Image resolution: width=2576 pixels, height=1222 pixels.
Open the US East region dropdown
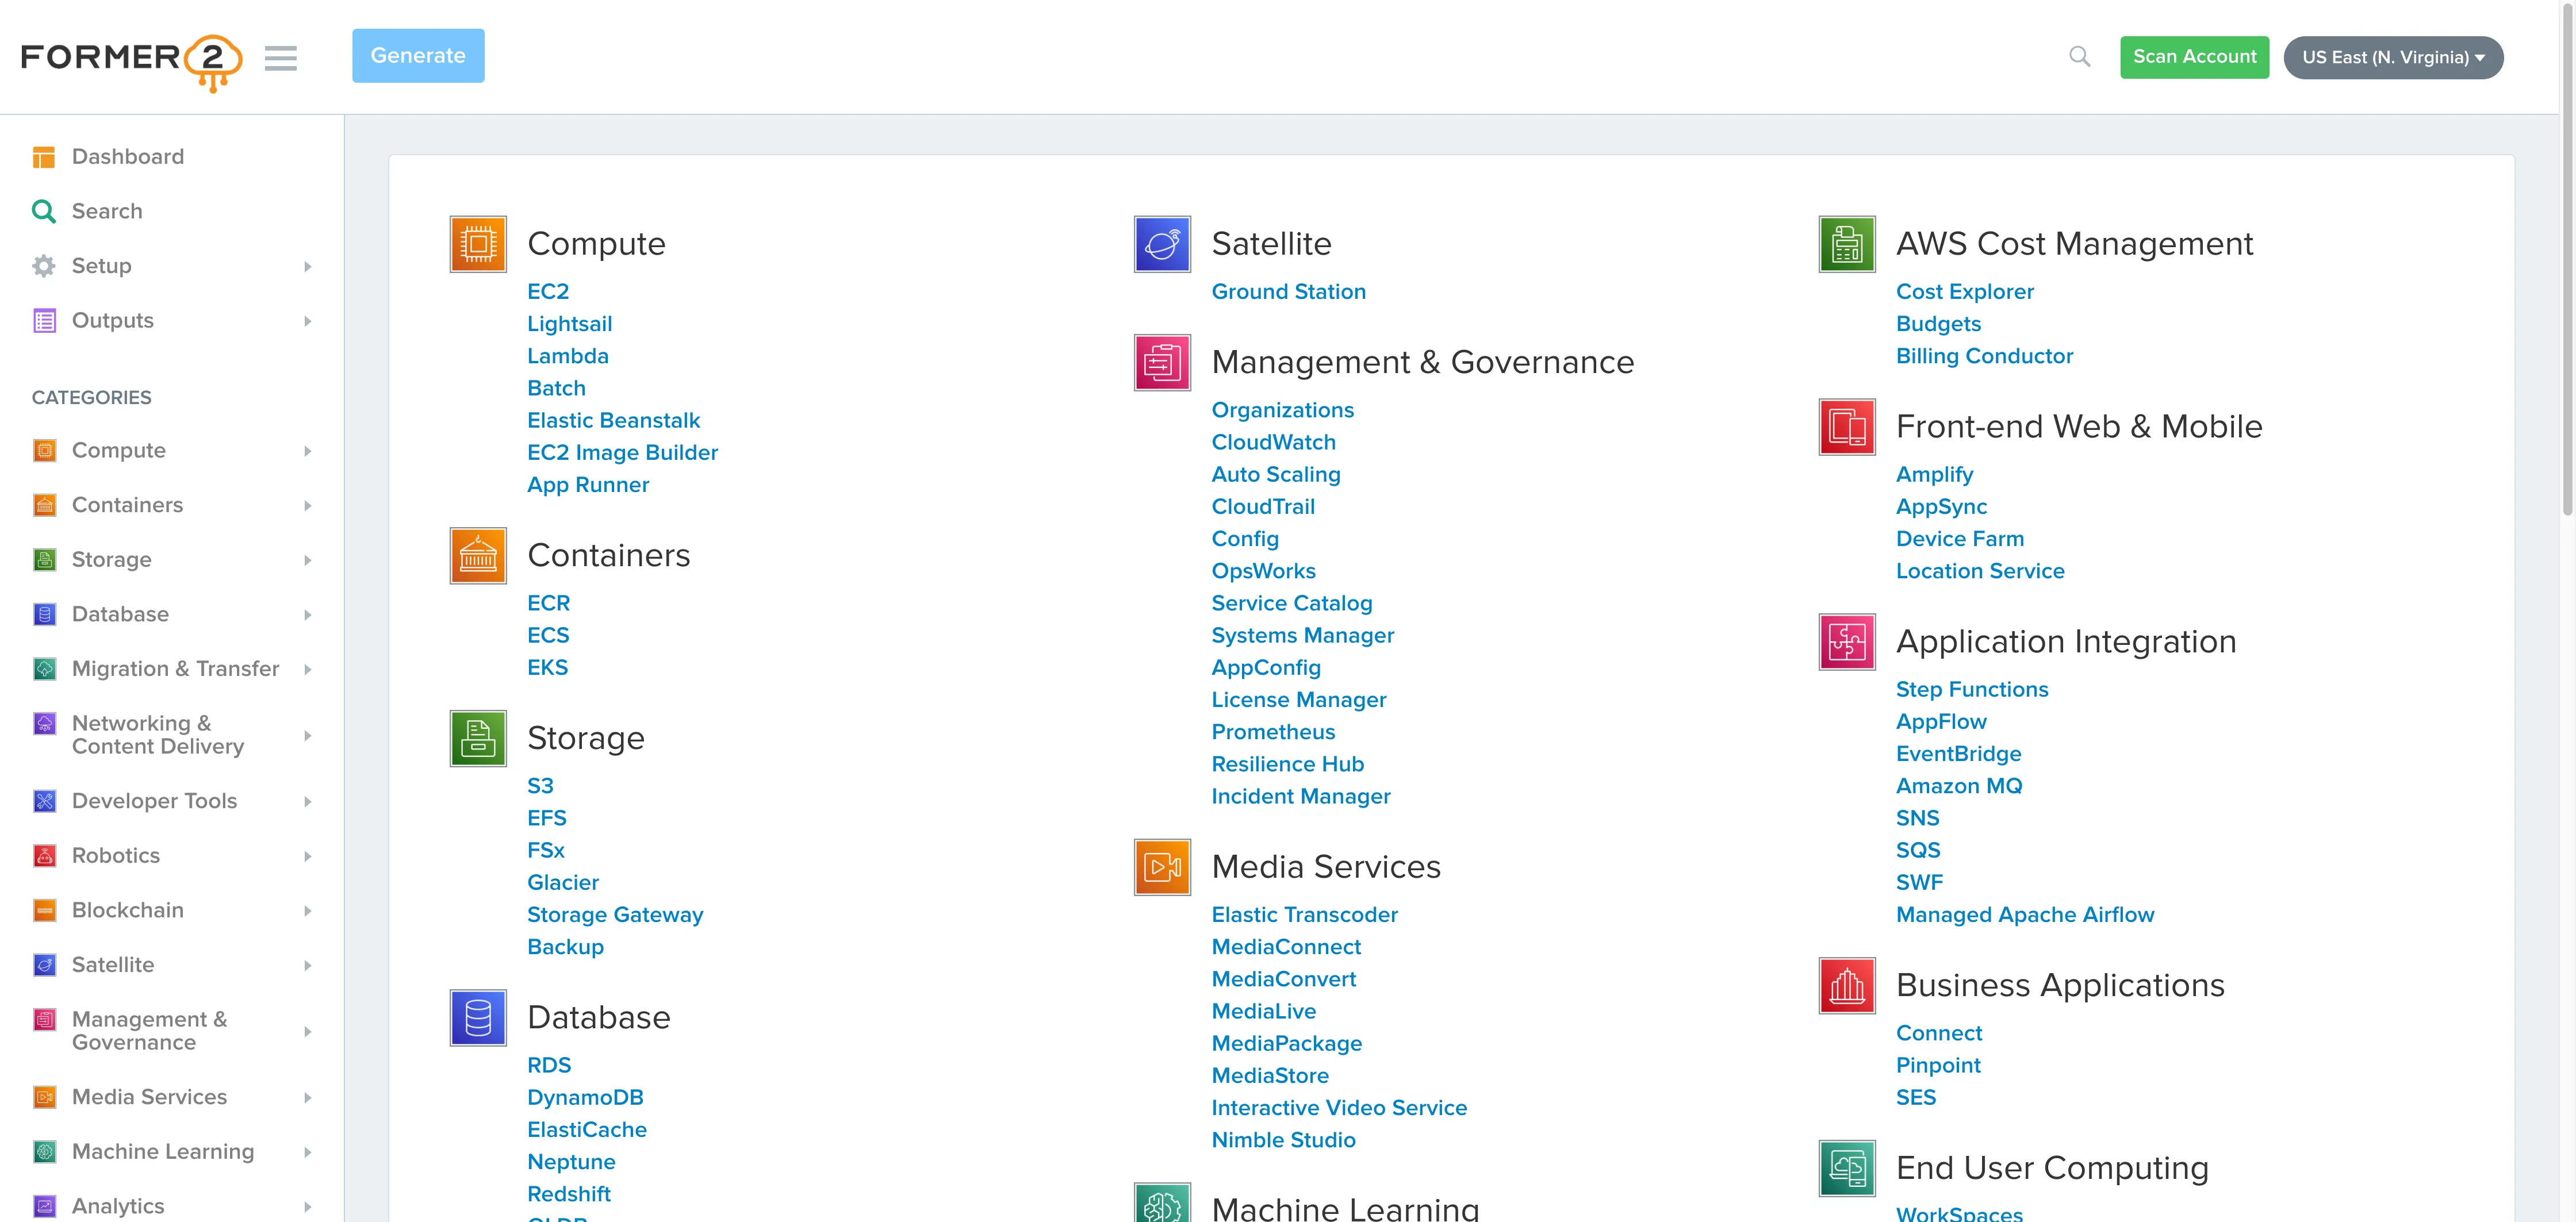click(2392, 58)
